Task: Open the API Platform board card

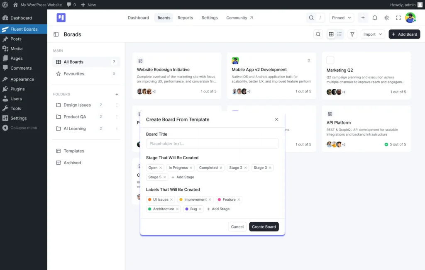Action: tap(366, 129)
